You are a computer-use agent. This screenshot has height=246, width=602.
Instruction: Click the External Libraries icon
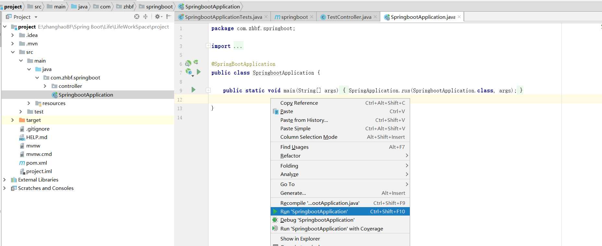click(x=14, y=180)
